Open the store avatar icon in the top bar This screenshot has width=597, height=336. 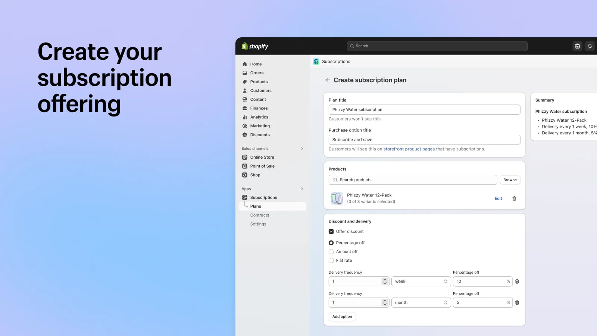click(x=577, y=46)
